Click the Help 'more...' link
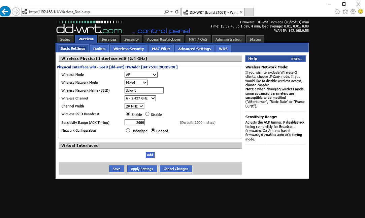This screenshot has height=218, width=365. [x=297, y=59]
